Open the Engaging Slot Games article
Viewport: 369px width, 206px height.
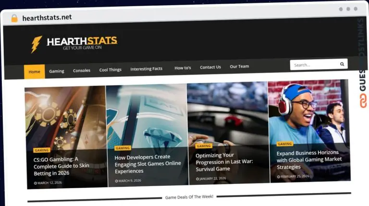[x=148, y=164]
